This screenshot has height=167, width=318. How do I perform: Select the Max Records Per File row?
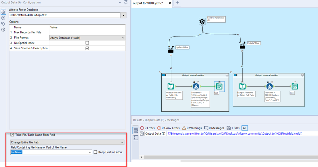tap(67, 32)
